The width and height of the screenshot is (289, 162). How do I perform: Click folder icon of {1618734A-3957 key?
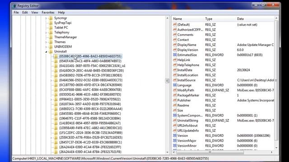pyautogui.click(x=56, y=104)
